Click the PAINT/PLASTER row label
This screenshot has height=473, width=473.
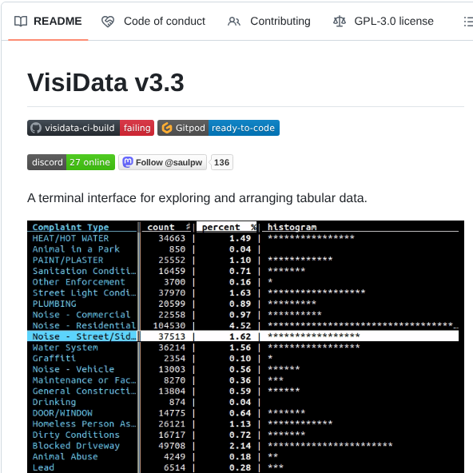pyautogui.click(x=68, y=260)
